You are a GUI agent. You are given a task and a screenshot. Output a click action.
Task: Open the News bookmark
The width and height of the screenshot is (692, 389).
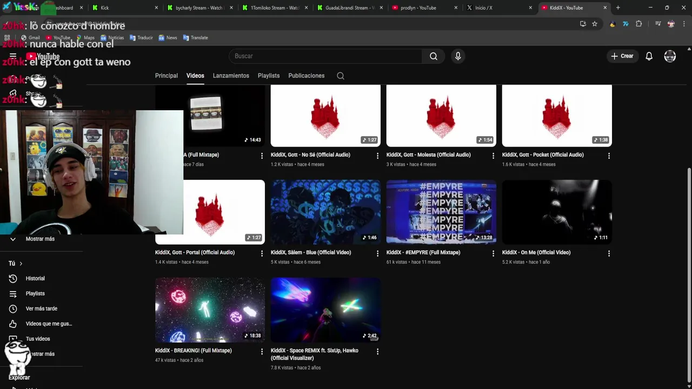[x=168, y=38]
